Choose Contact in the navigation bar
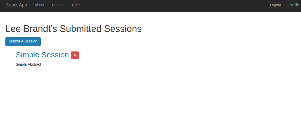The width and height of the screenshot is (301, 114). [x=58, y=5]
